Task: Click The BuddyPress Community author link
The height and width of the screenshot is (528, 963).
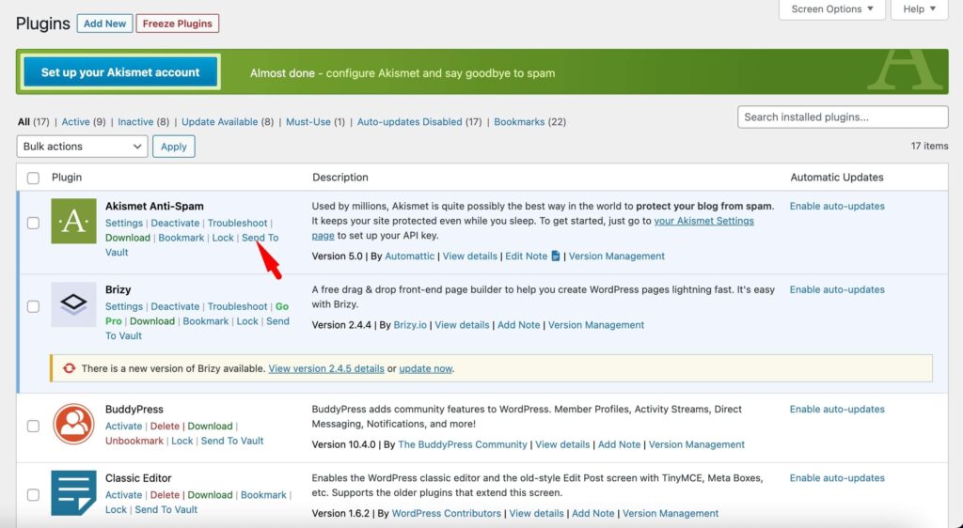Action: 463,444
